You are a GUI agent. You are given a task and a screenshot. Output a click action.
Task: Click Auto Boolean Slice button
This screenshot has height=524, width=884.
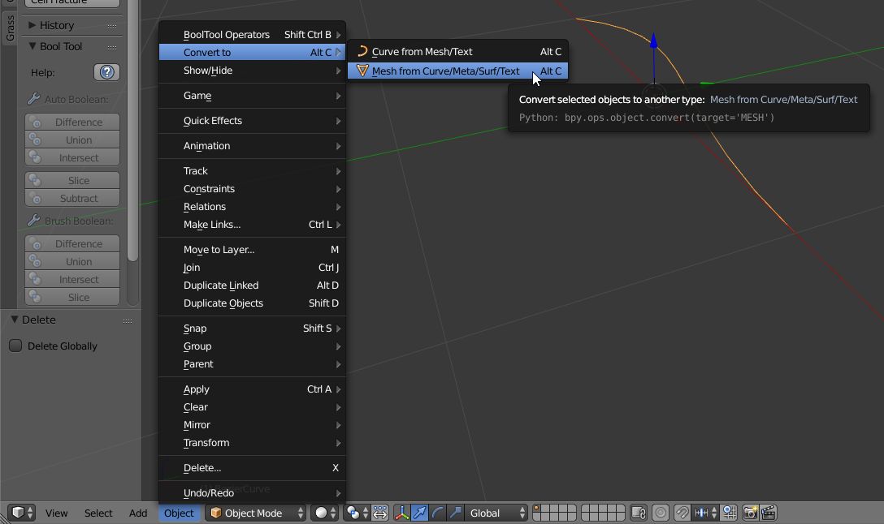click(x=72, y=180)
